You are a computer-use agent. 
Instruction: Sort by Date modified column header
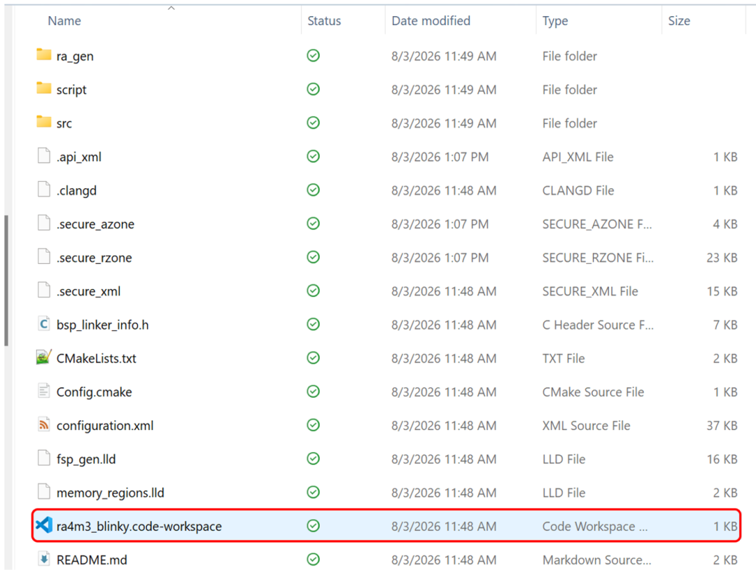[x=430, y=21]
